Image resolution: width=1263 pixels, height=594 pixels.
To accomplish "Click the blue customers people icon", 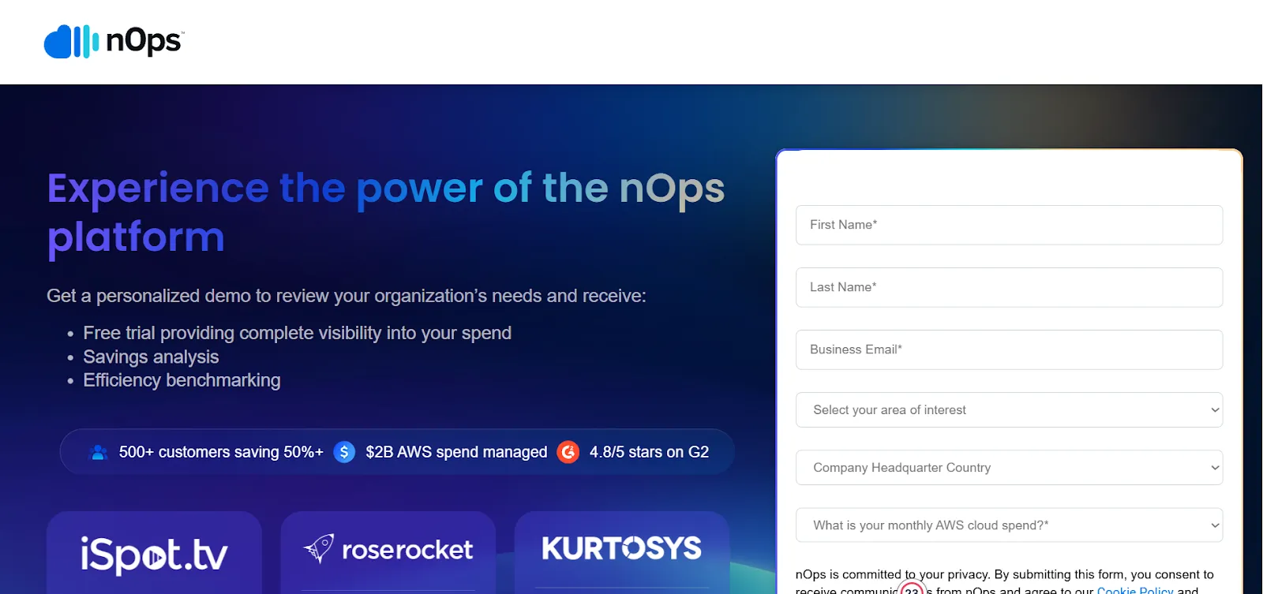I will pos(99,452).
